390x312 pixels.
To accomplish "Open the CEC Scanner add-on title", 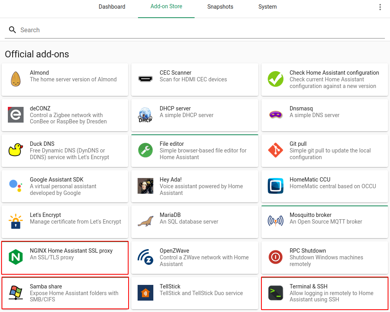I will click(175, 73).
